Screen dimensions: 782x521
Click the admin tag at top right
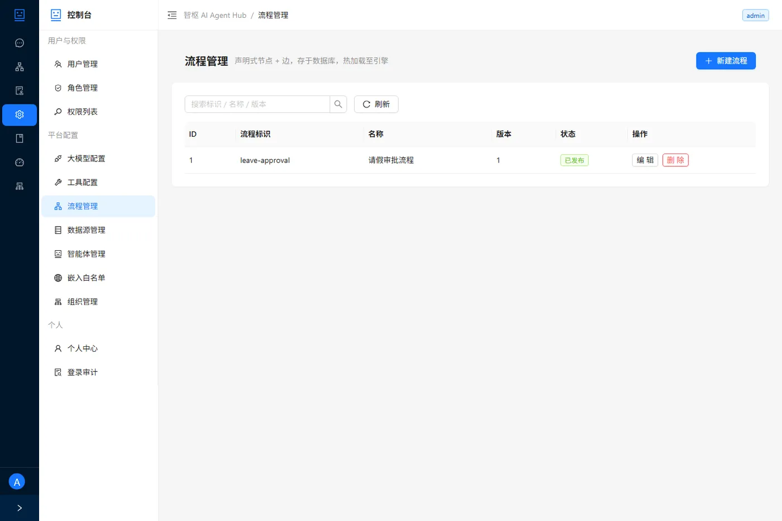point(755,16)
